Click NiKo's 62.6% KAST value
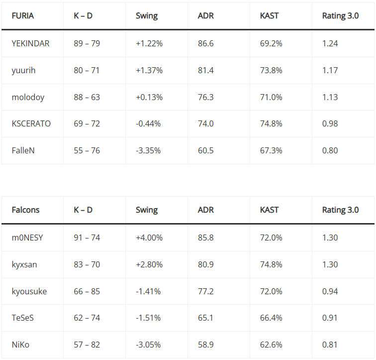 coord(271,345)
